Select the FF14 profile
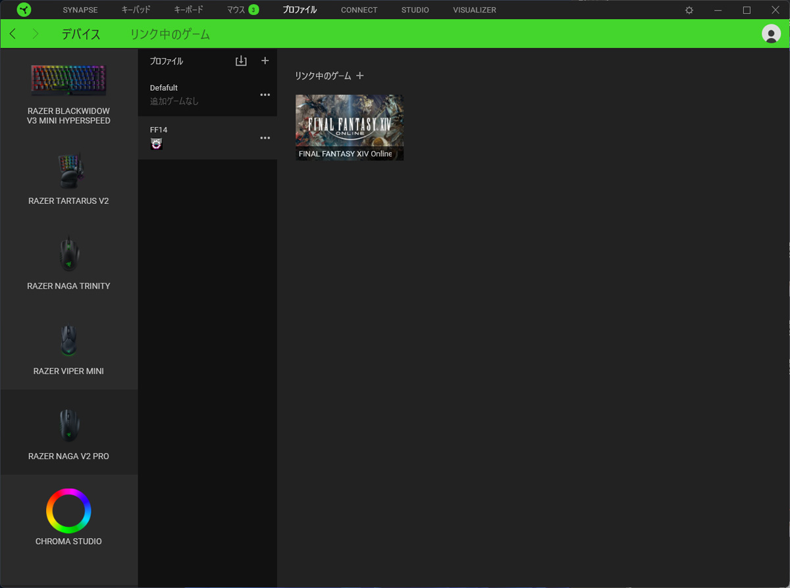790x588 pixels. coord(207,137)
